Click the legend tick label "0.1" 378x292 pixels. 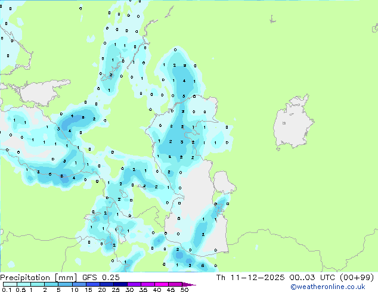pyautogui.click(x=7, y=290)
